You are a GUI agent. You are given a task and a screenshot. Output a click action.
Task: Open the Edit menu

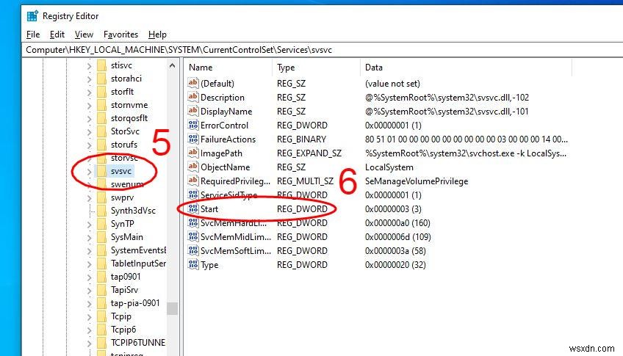click(x=57, y=34)
